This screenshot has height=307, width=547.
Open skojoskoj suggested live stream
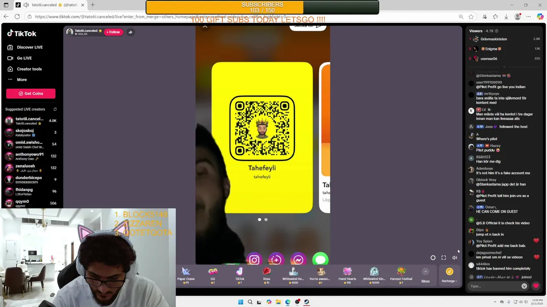(x=31, y=133)
